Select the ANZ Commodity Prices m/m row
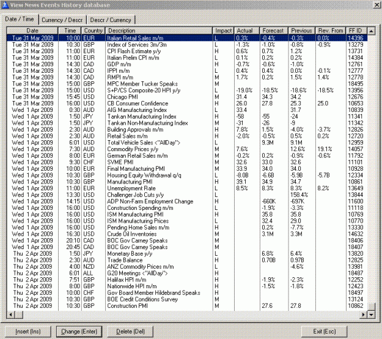The height and width of the screenshot is (339, 382). (187, 267)
